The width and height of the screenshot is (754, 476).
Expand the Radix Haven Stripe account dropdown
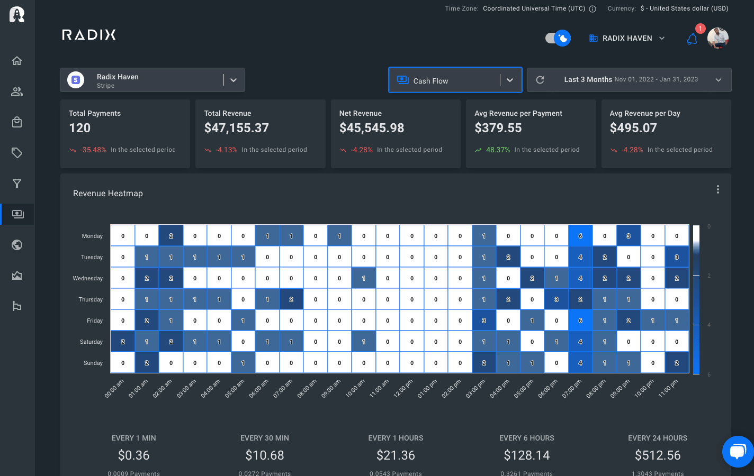click(234, 80)
